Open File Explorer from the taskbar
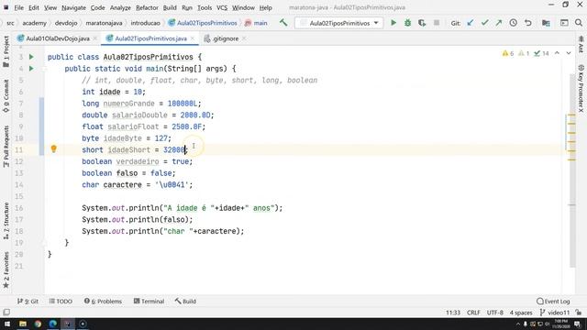 pos(23,324)
